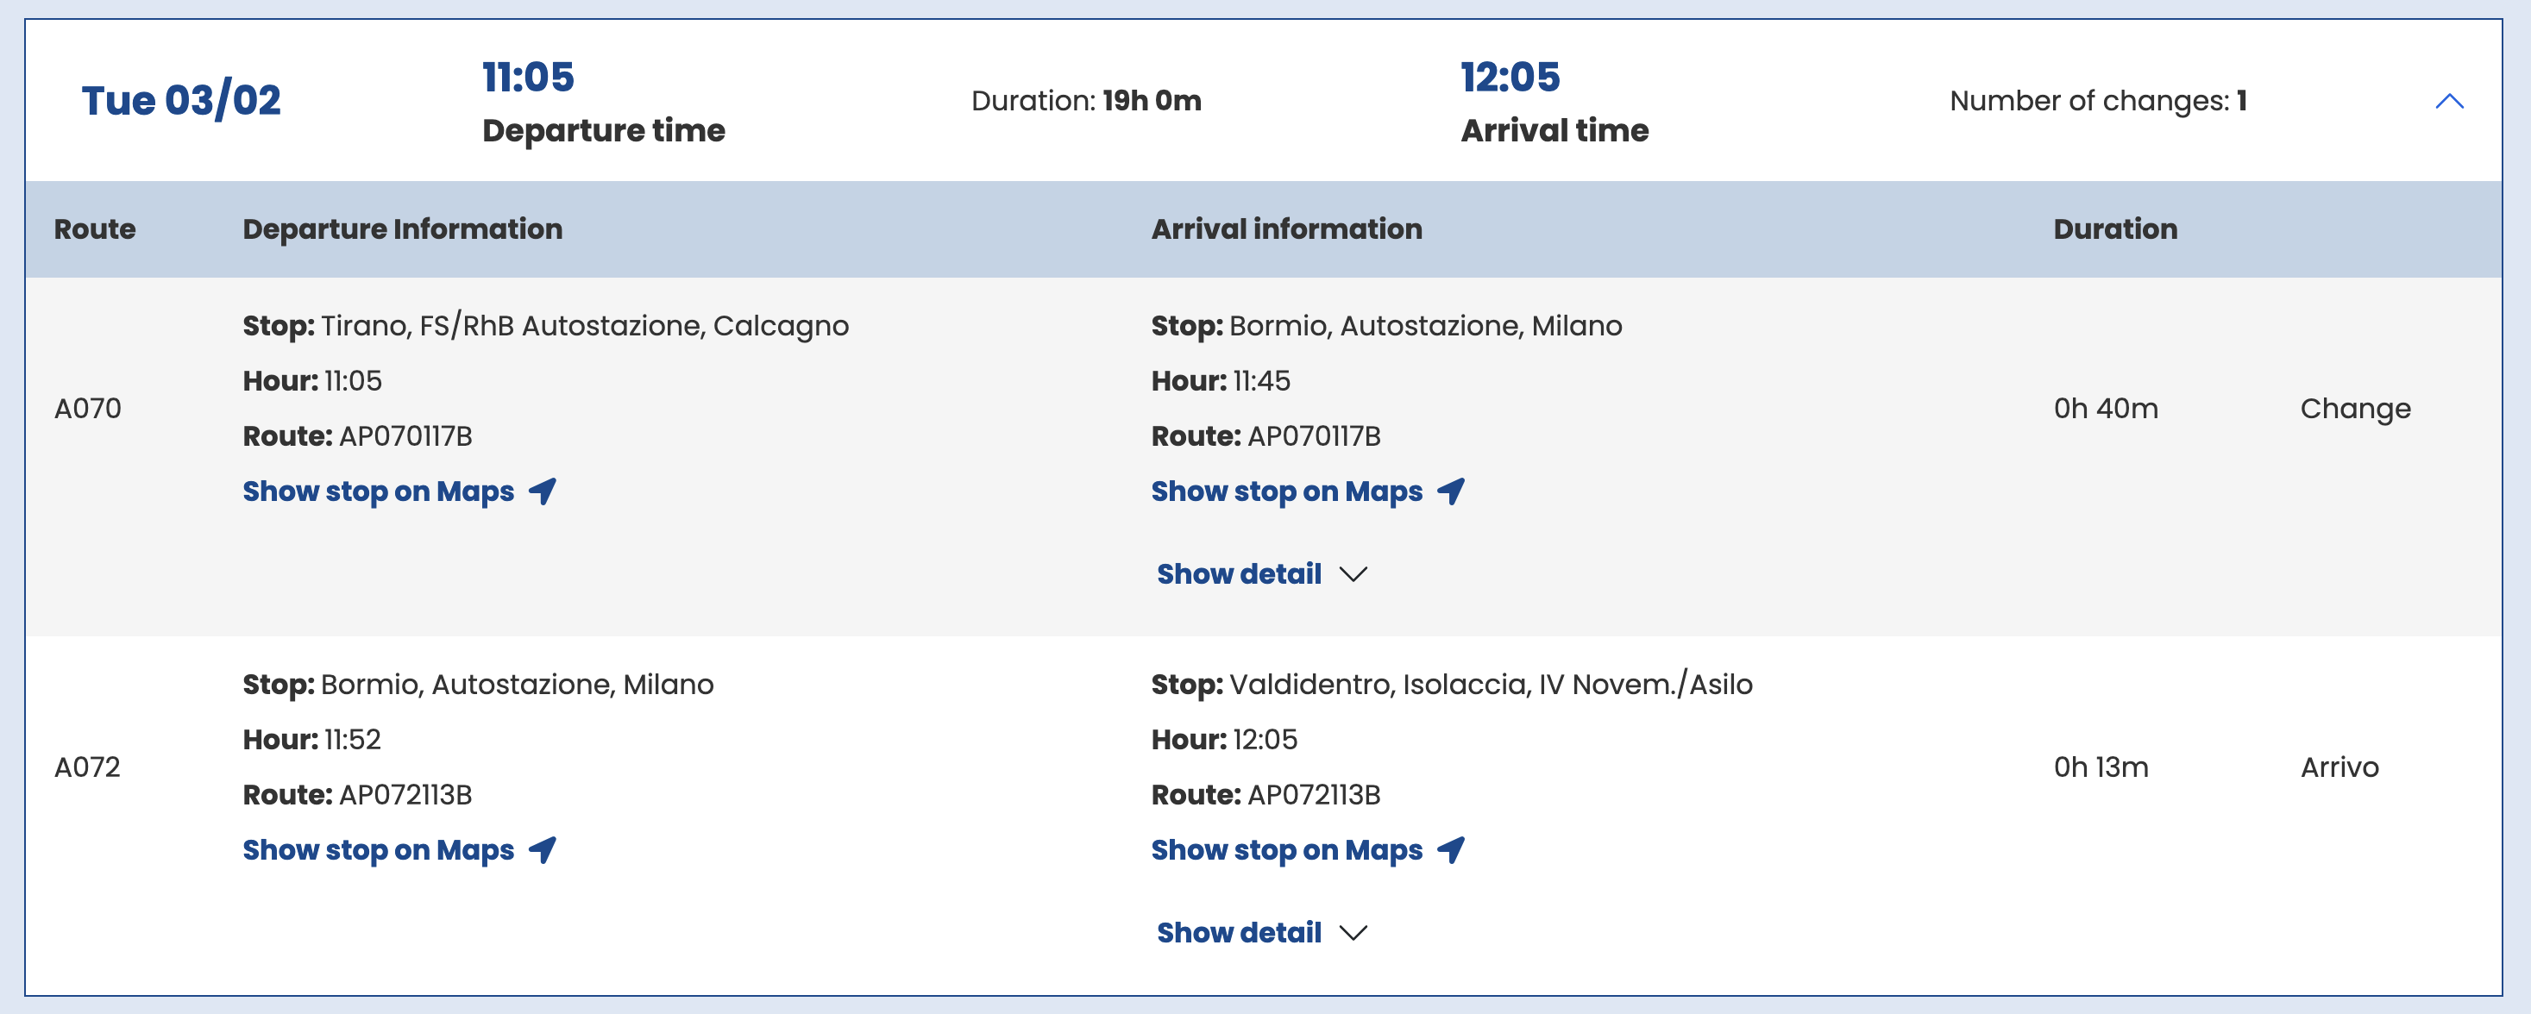Select the Arrival information column header

[x=1286, y=228]
